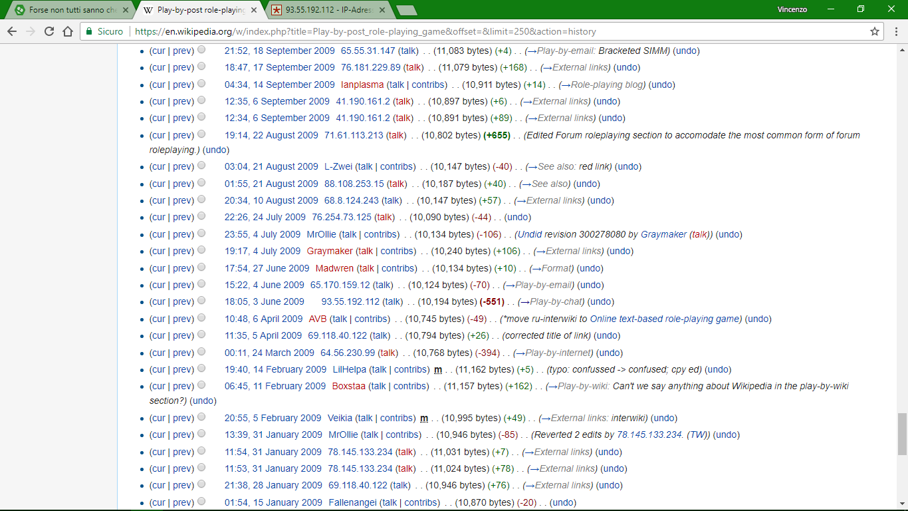
Task: Open user page of Ianplasma
Action: (x=362, y=85)
